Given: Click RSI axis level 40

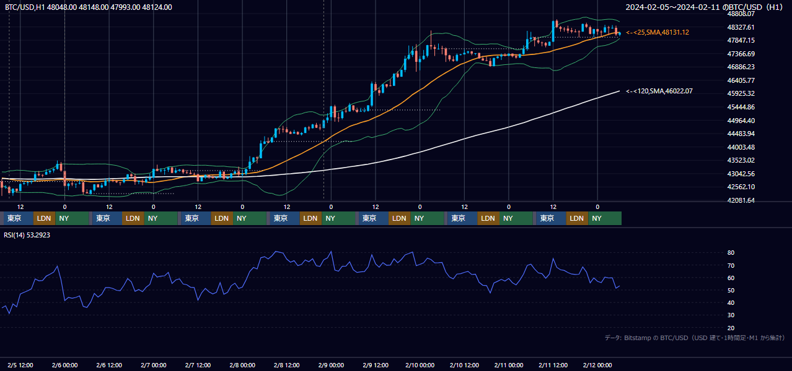Looking at the screenshot, I should 731,302.
